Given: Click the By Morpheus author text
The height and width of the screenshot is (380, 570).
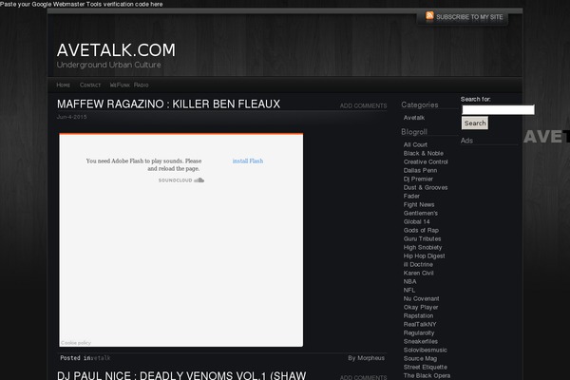Looking at the screenshot, I should tap(366, 358).
